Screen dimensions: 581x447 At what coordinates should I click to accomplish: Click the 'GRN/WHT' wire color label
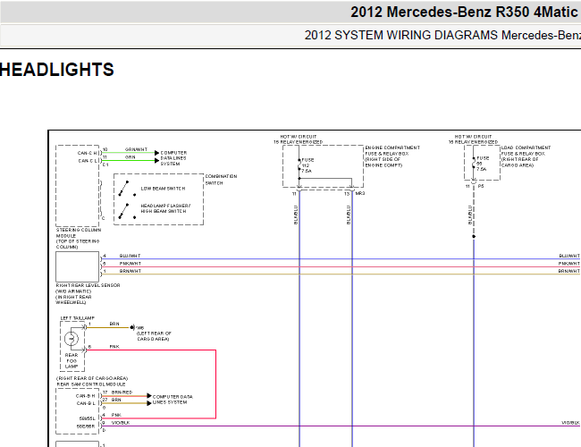(x=136, y=149)
